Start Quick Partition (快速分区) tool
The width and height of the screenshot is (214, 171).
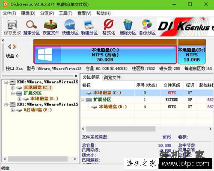[x=70, y=27]
